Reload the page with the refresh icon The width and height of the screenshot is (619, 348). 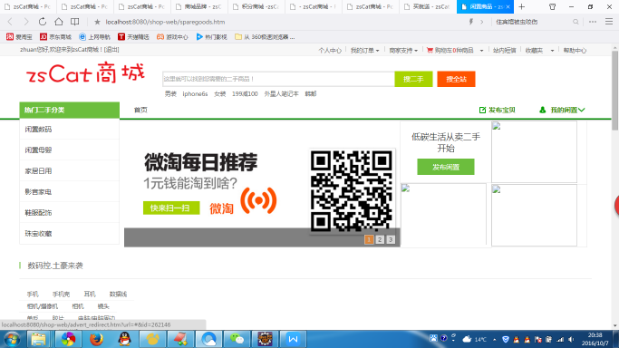43,22
